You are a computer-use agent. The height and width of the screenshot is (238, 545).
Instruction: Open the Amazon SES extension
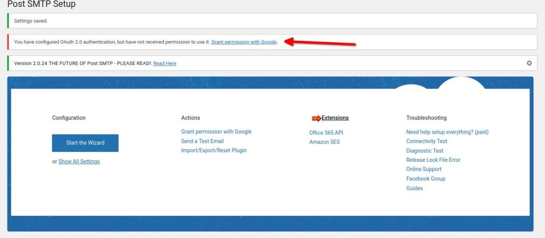pos(324,142)
